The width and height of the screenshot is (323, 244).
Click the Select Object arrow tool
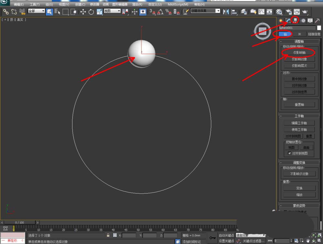pos(49,12)
